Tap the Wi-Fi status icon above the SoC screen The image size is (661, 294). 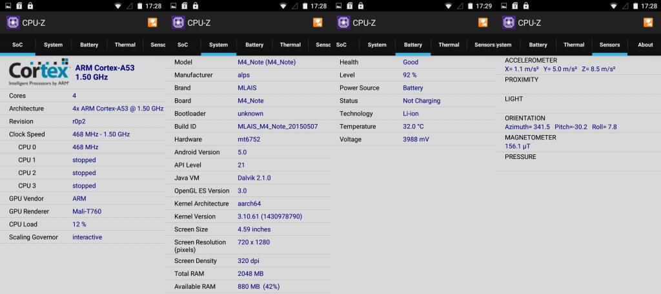pyautogui.click(x=117, y=6)
